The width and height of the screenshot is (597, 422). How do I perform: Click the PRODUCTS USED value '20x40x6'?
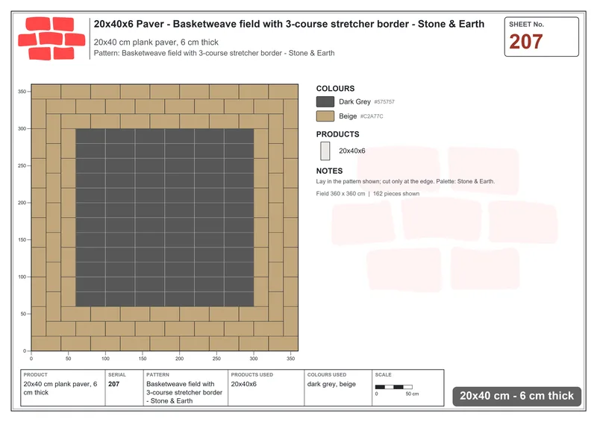[244, 384]
